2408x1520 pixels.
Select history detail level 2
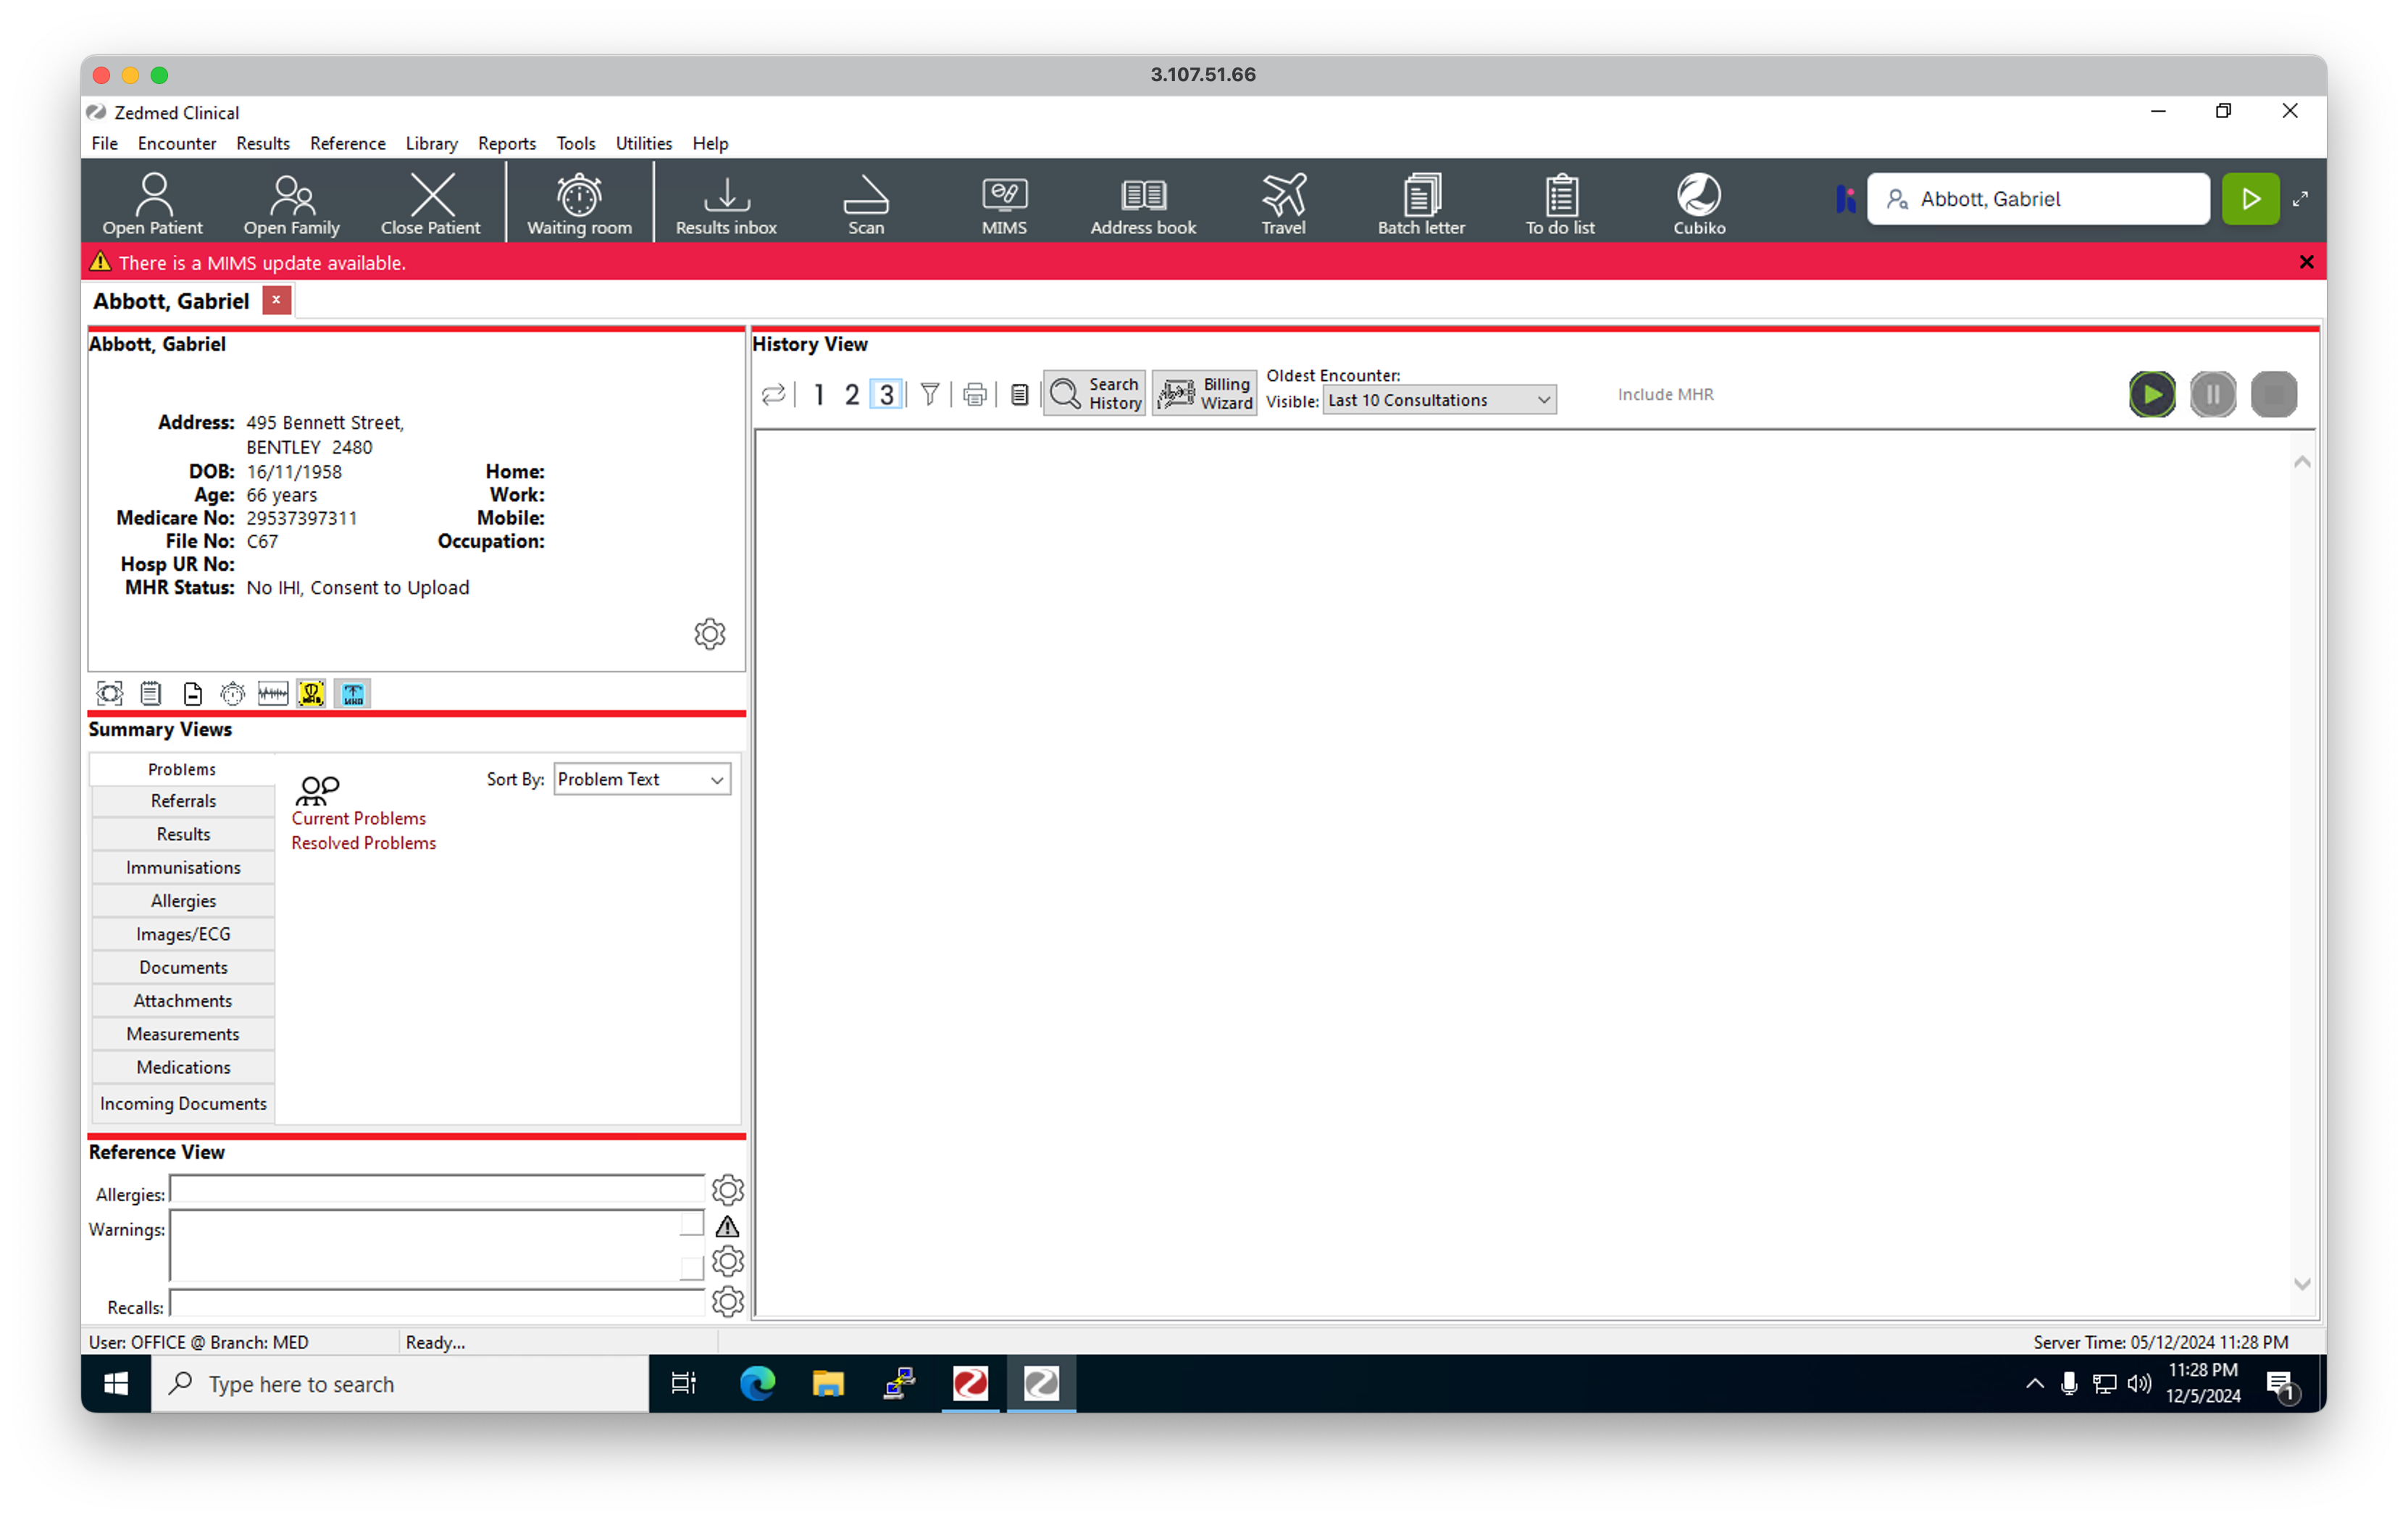[x=852, y=395]
